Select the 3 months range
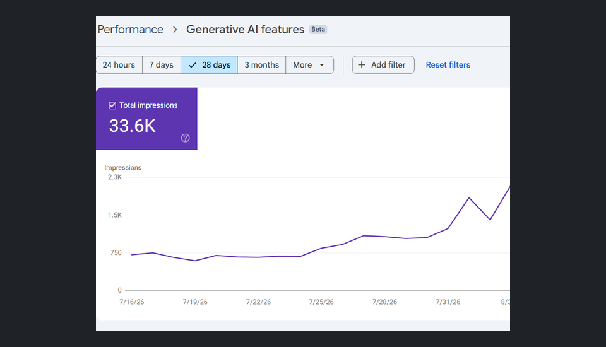 [x=261, y=65]
